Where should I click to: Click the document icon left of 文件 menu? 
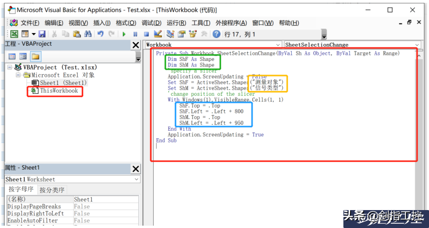pos(14,23)
